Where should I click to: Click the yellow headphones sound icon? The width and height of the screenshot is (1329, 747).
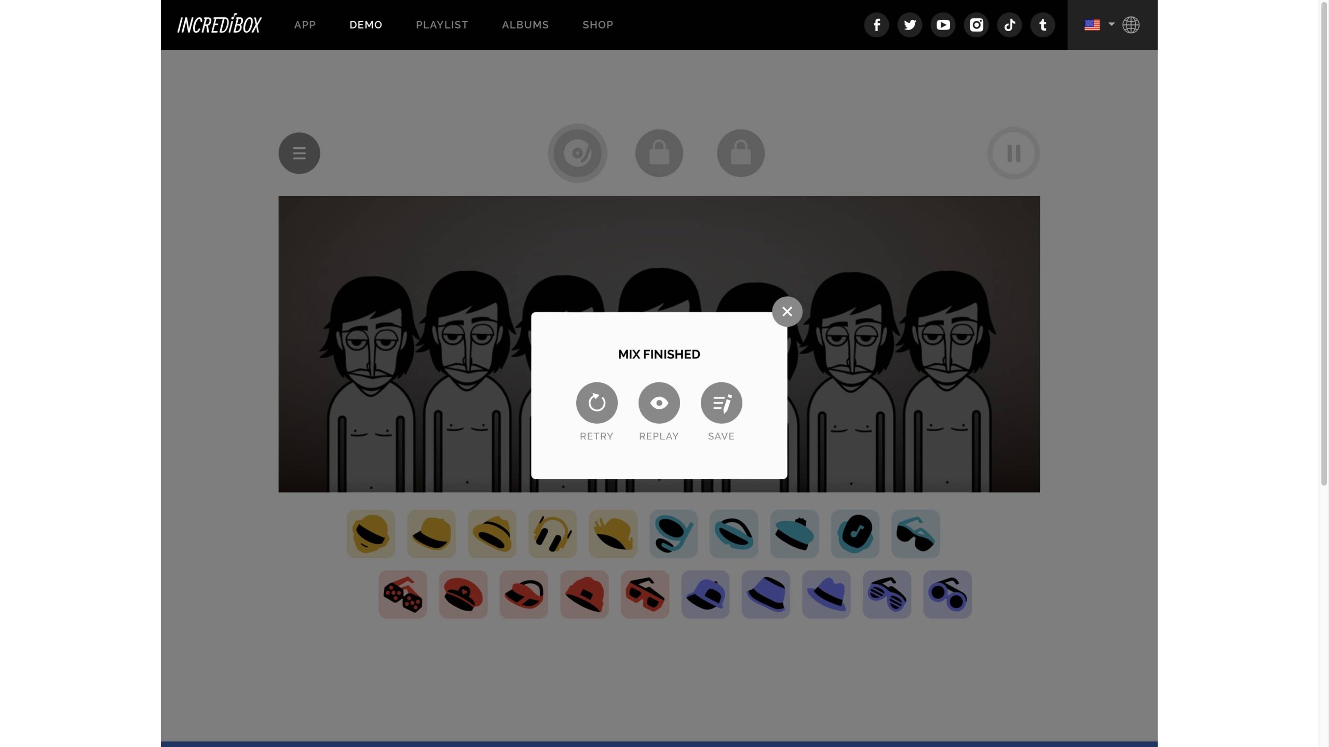[x=552, y=533]
